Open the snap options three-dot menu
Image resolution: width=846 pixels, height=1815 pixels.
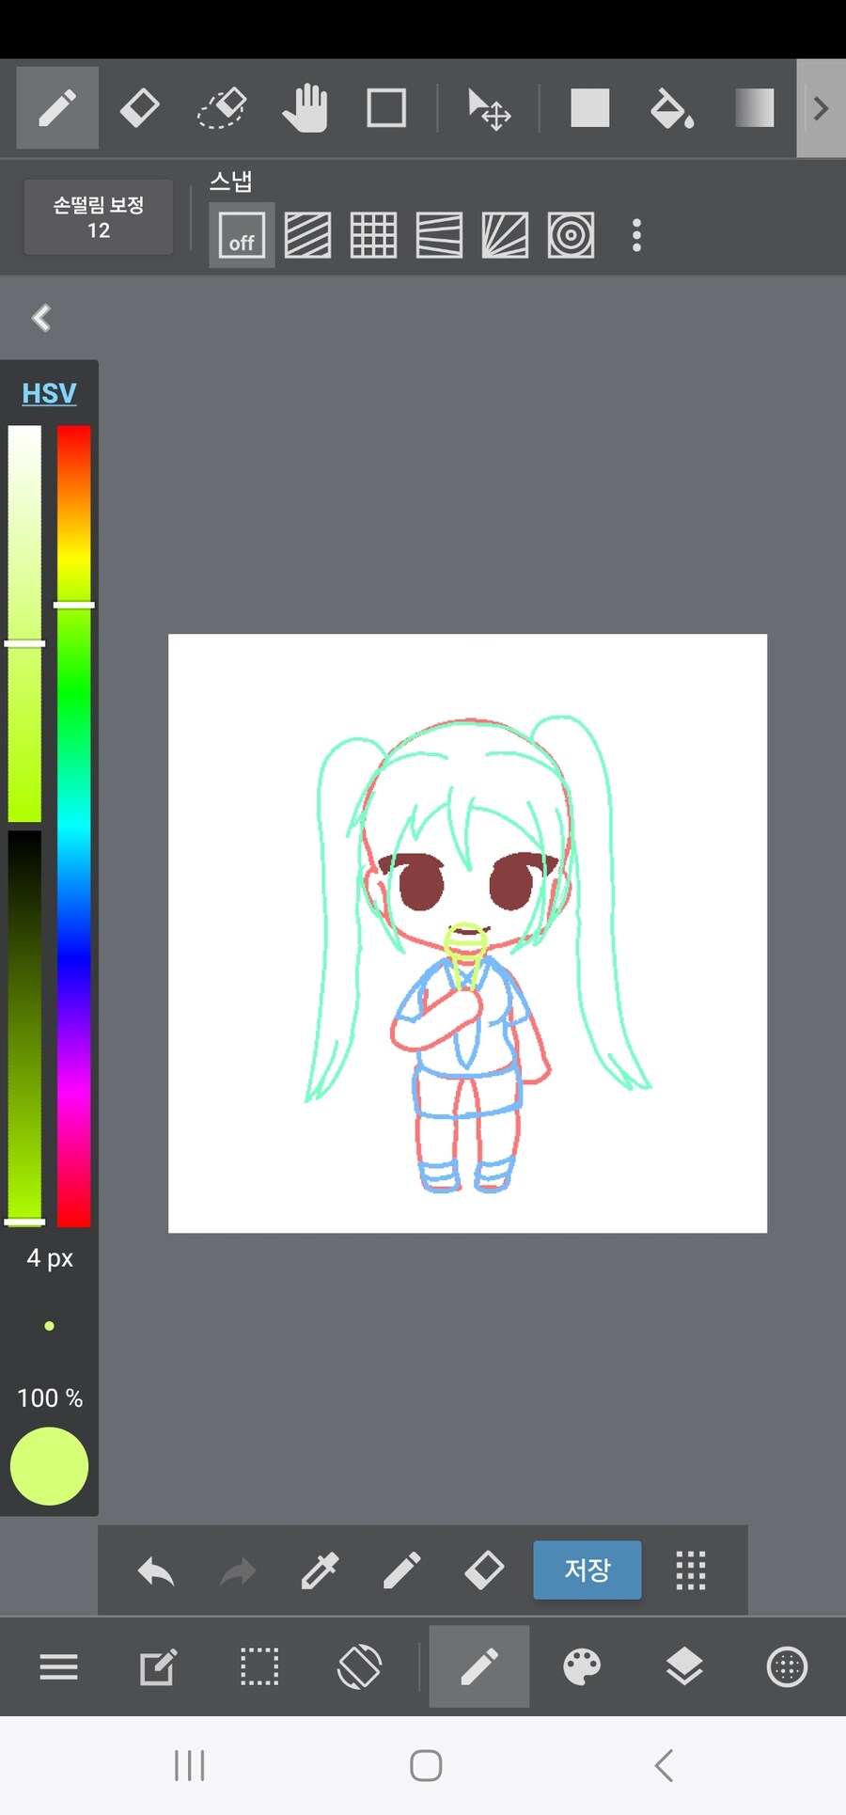point(637,235)
